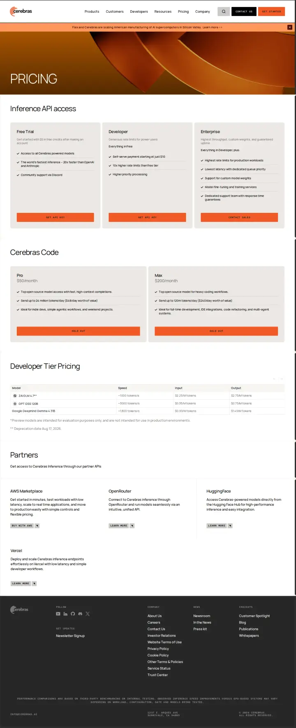Click the Contact Us header button

tap(244, 12)
